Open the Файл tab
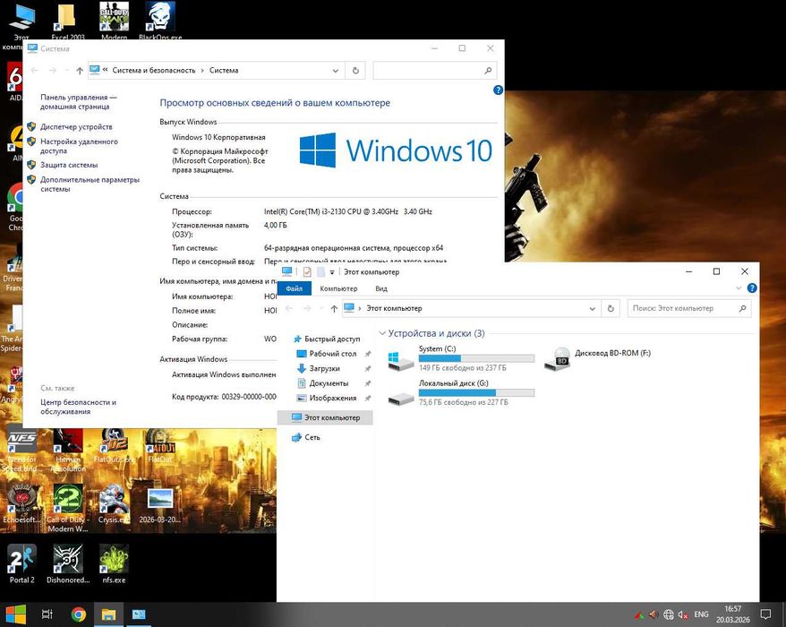This screenshot has height=627, width=786. (294, 288)
